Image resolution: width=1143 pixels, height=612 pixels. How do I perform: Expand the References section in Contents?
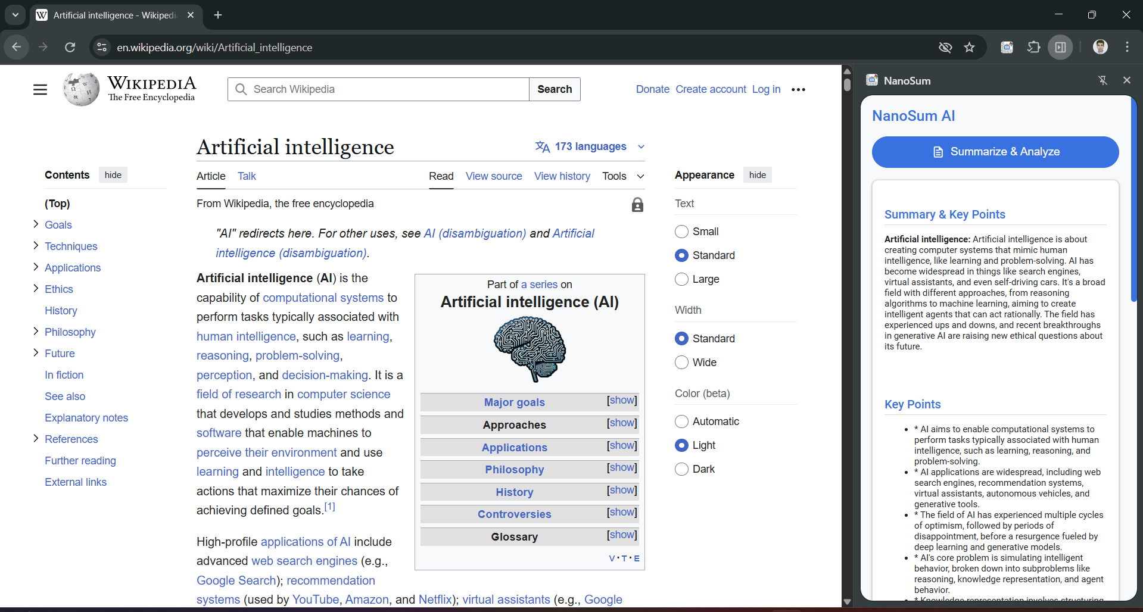[x=36, y=438]
